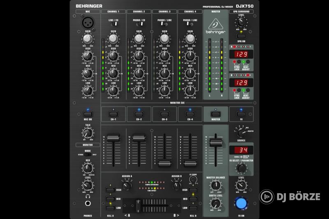The height and width of the screenshot is (219, 329).
Task: Turn Channel 1 HIGH EQ knob
Action: point(114,56)
